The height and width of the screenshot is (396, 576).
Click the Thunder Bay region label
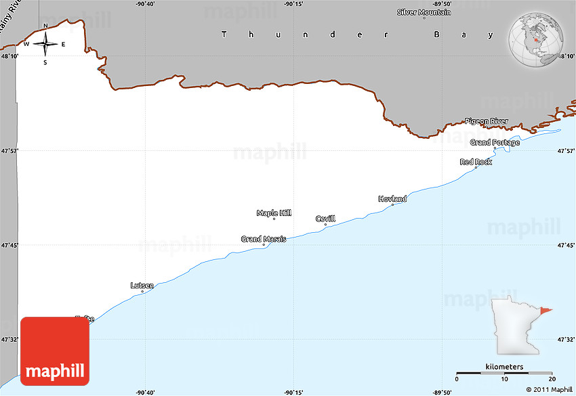pos(358,34)
